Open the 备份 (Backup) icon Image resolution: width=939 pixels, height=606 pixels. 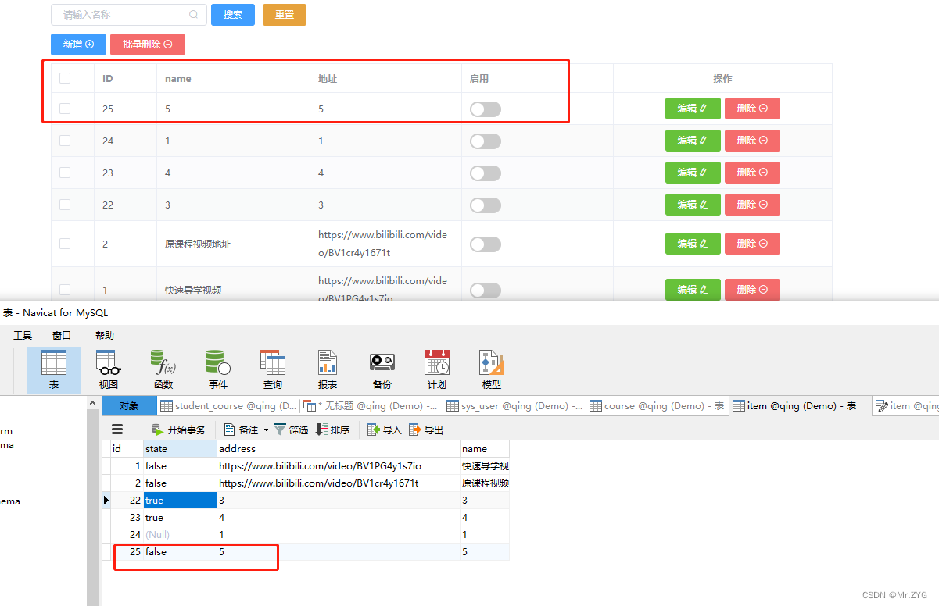(x=382, y=367)
